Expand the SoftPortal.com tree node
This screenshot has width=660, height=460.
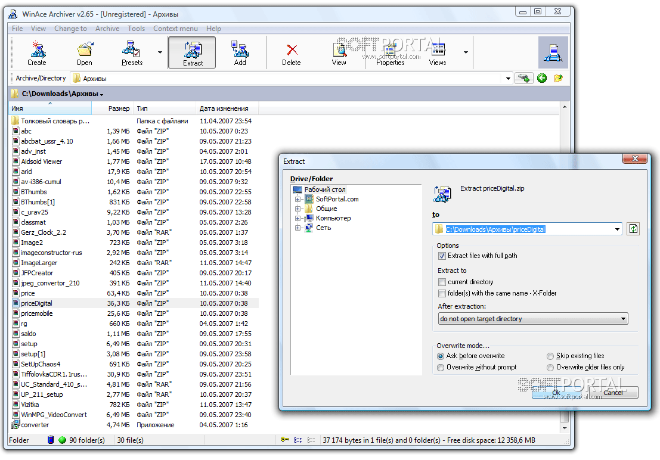tap(298, 199)
